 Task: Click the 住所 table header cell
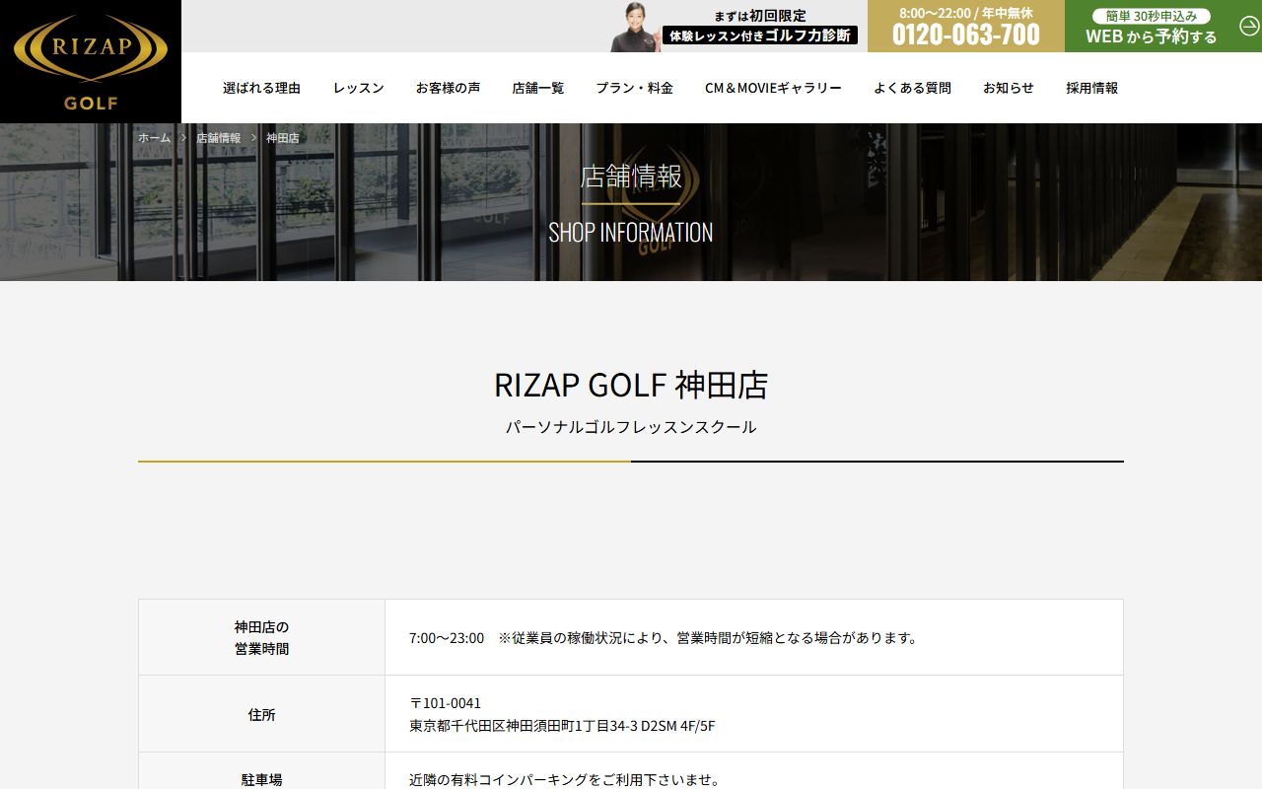[261, 715]
